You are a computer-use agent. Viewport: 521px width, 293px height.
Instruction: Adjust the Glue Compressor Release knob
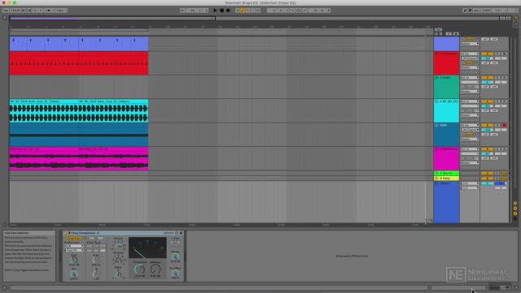click(118, 260)
